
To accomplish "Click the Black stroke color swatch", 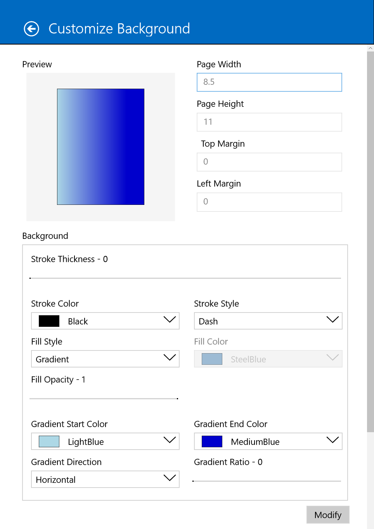I will pyautogui.click(x=49, y=321).
